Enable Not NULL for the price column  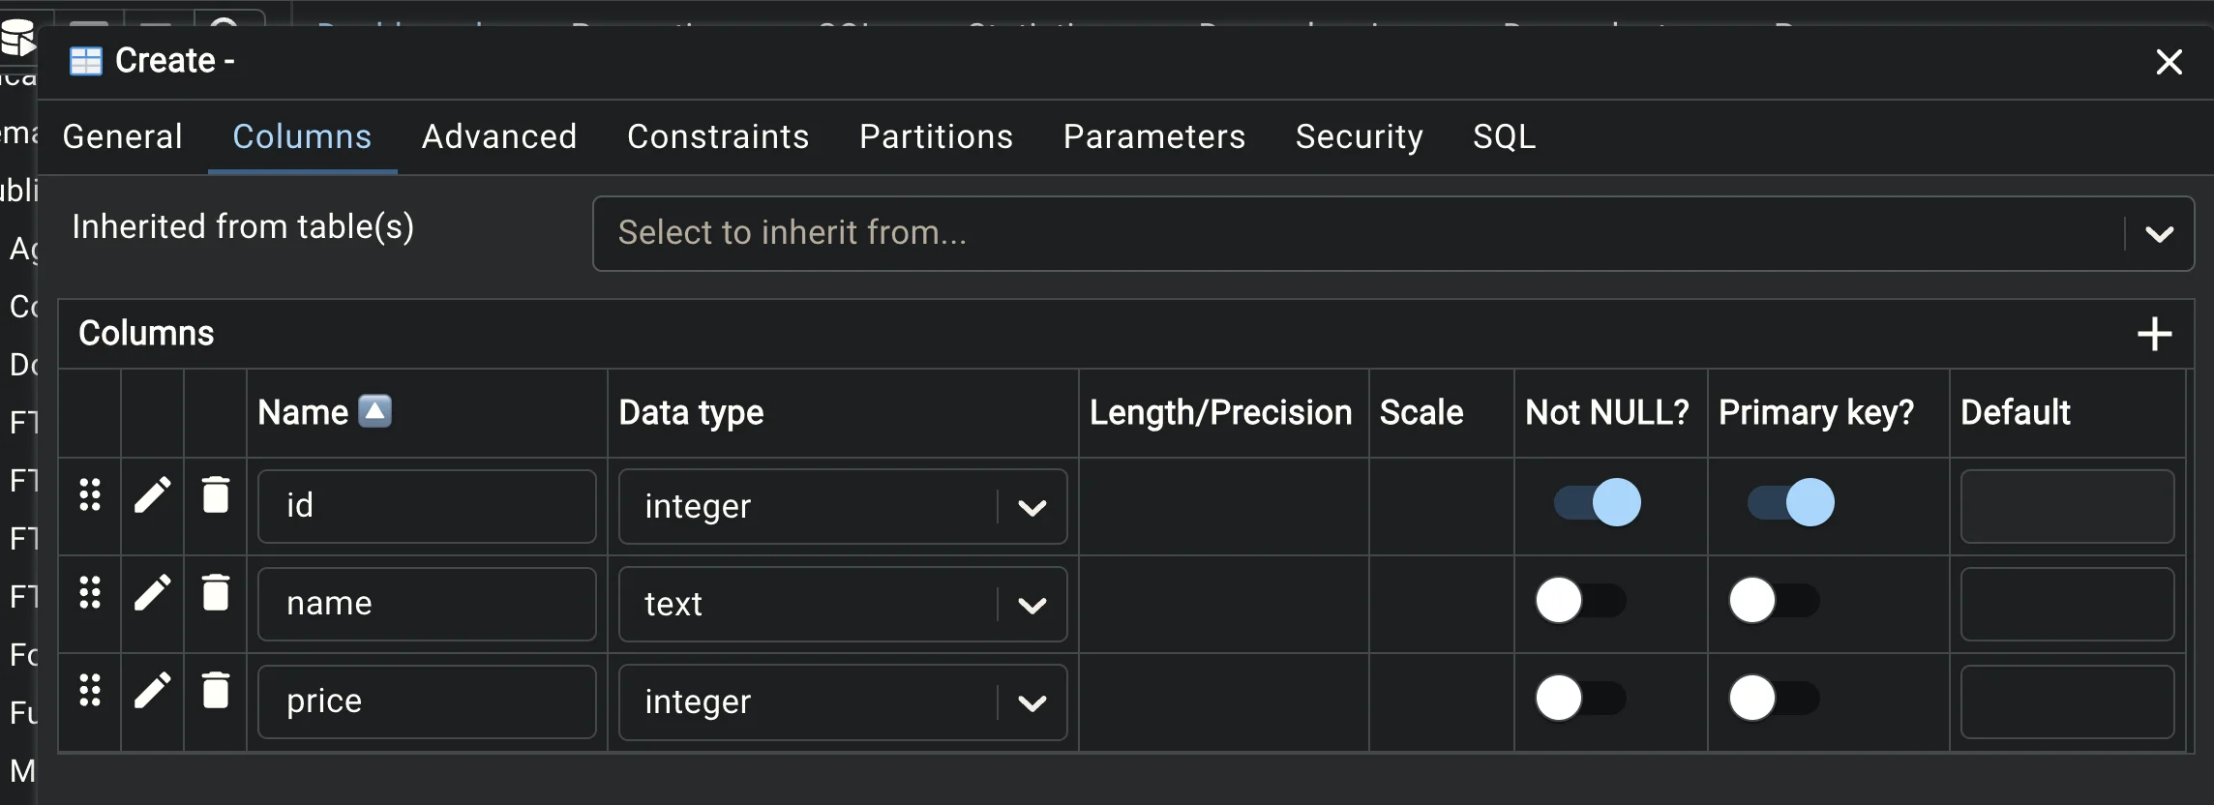(x=1581, y=699)
